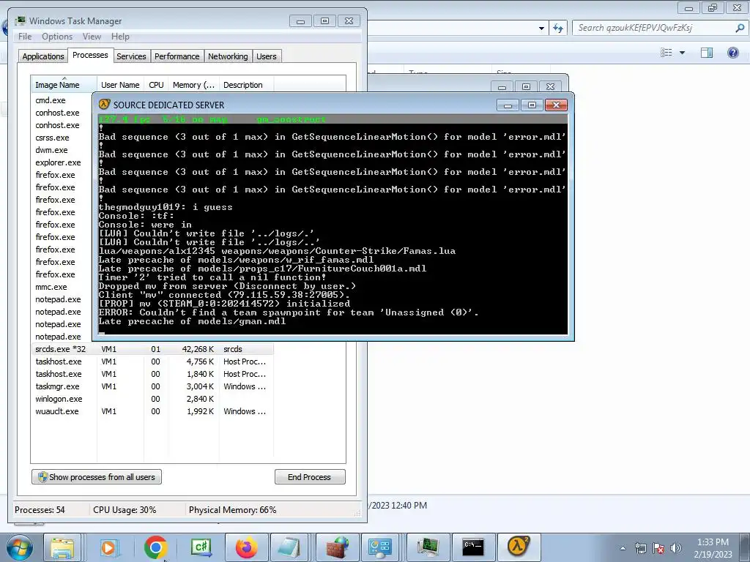Open the Control Panel taskbar icon
750x562 pixels.
tap(381, 547)
